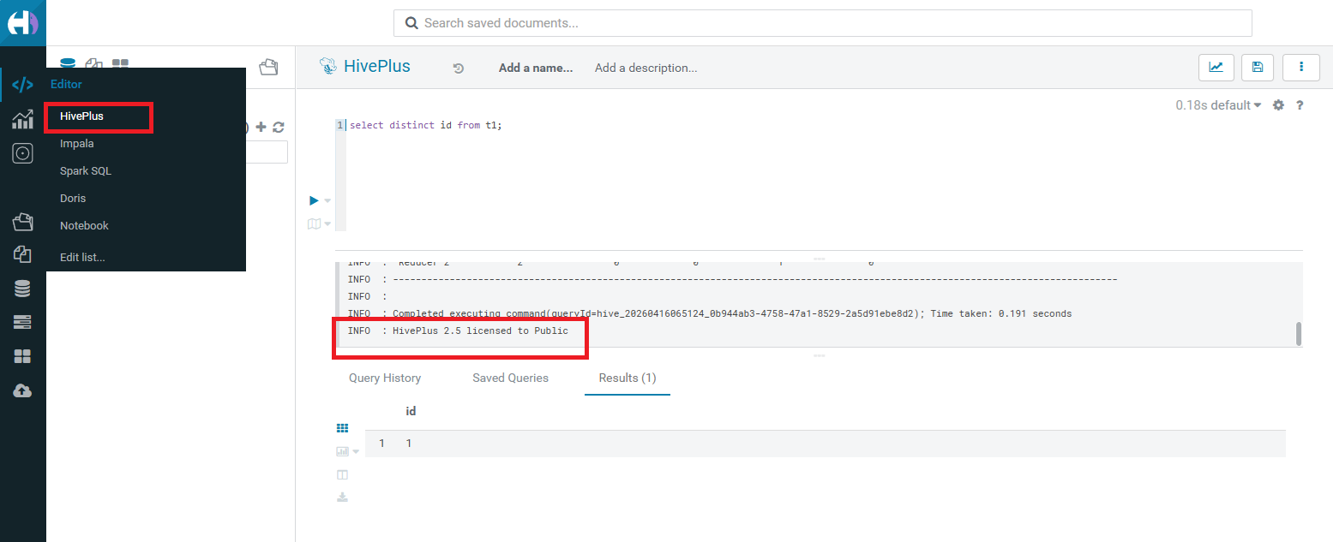Open the Jobs server icon in sidebar
1333x542 pixels.
click(x=22, y=322)
